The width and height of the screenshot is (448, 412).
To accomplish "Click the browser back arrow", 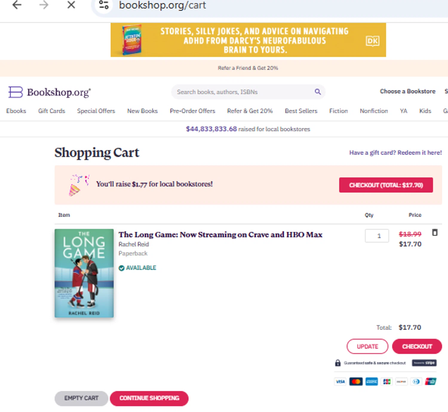I will [x=17, y=5].
